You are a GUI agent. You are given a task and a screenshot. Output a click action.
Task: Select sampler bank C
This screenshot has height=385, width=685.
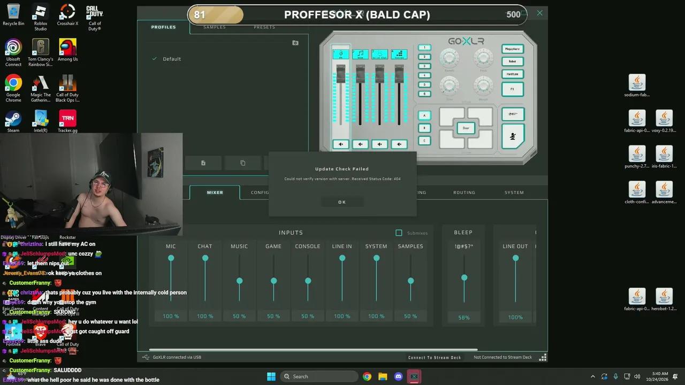tap(424, 141)
